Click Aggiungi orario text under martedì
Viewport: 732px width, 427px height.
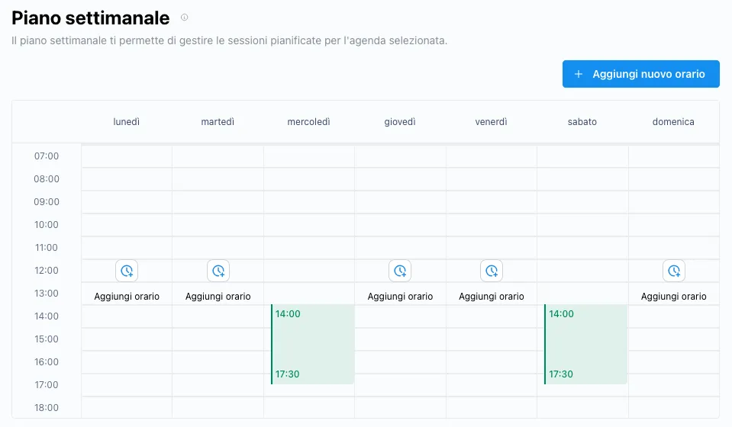click(218, 297)
